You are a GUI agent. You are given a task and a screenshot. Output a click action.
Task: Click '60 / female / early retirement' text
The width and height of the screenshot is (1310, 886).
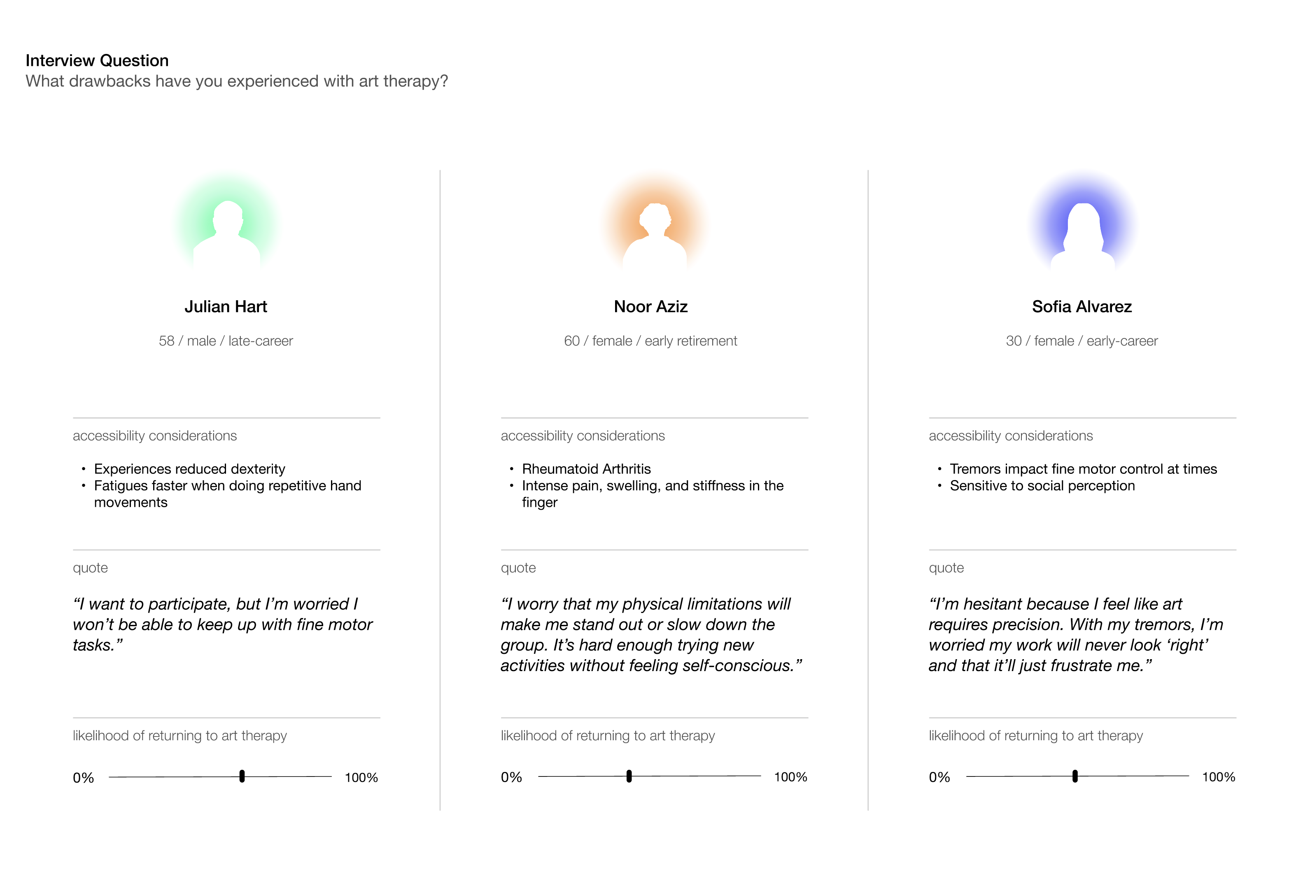(x=650, y=341)
